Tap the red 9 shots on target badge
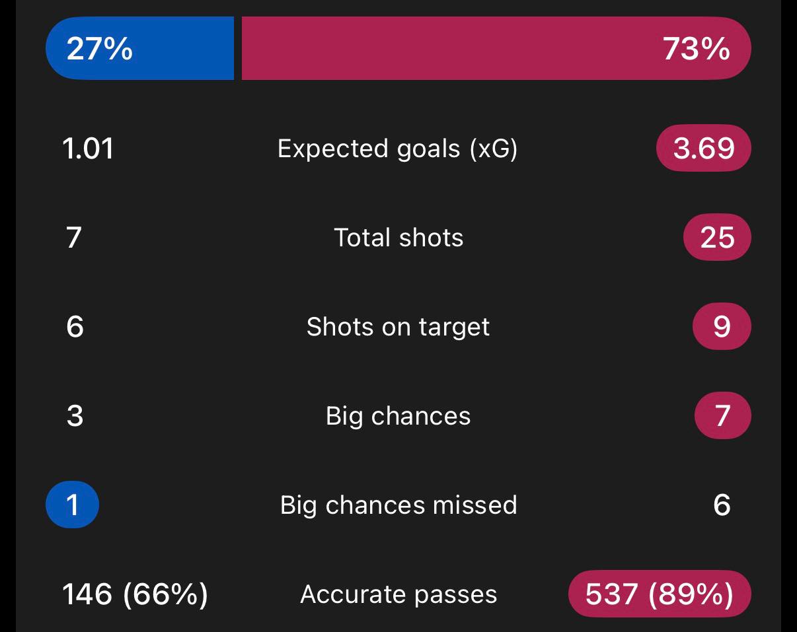 722,326
